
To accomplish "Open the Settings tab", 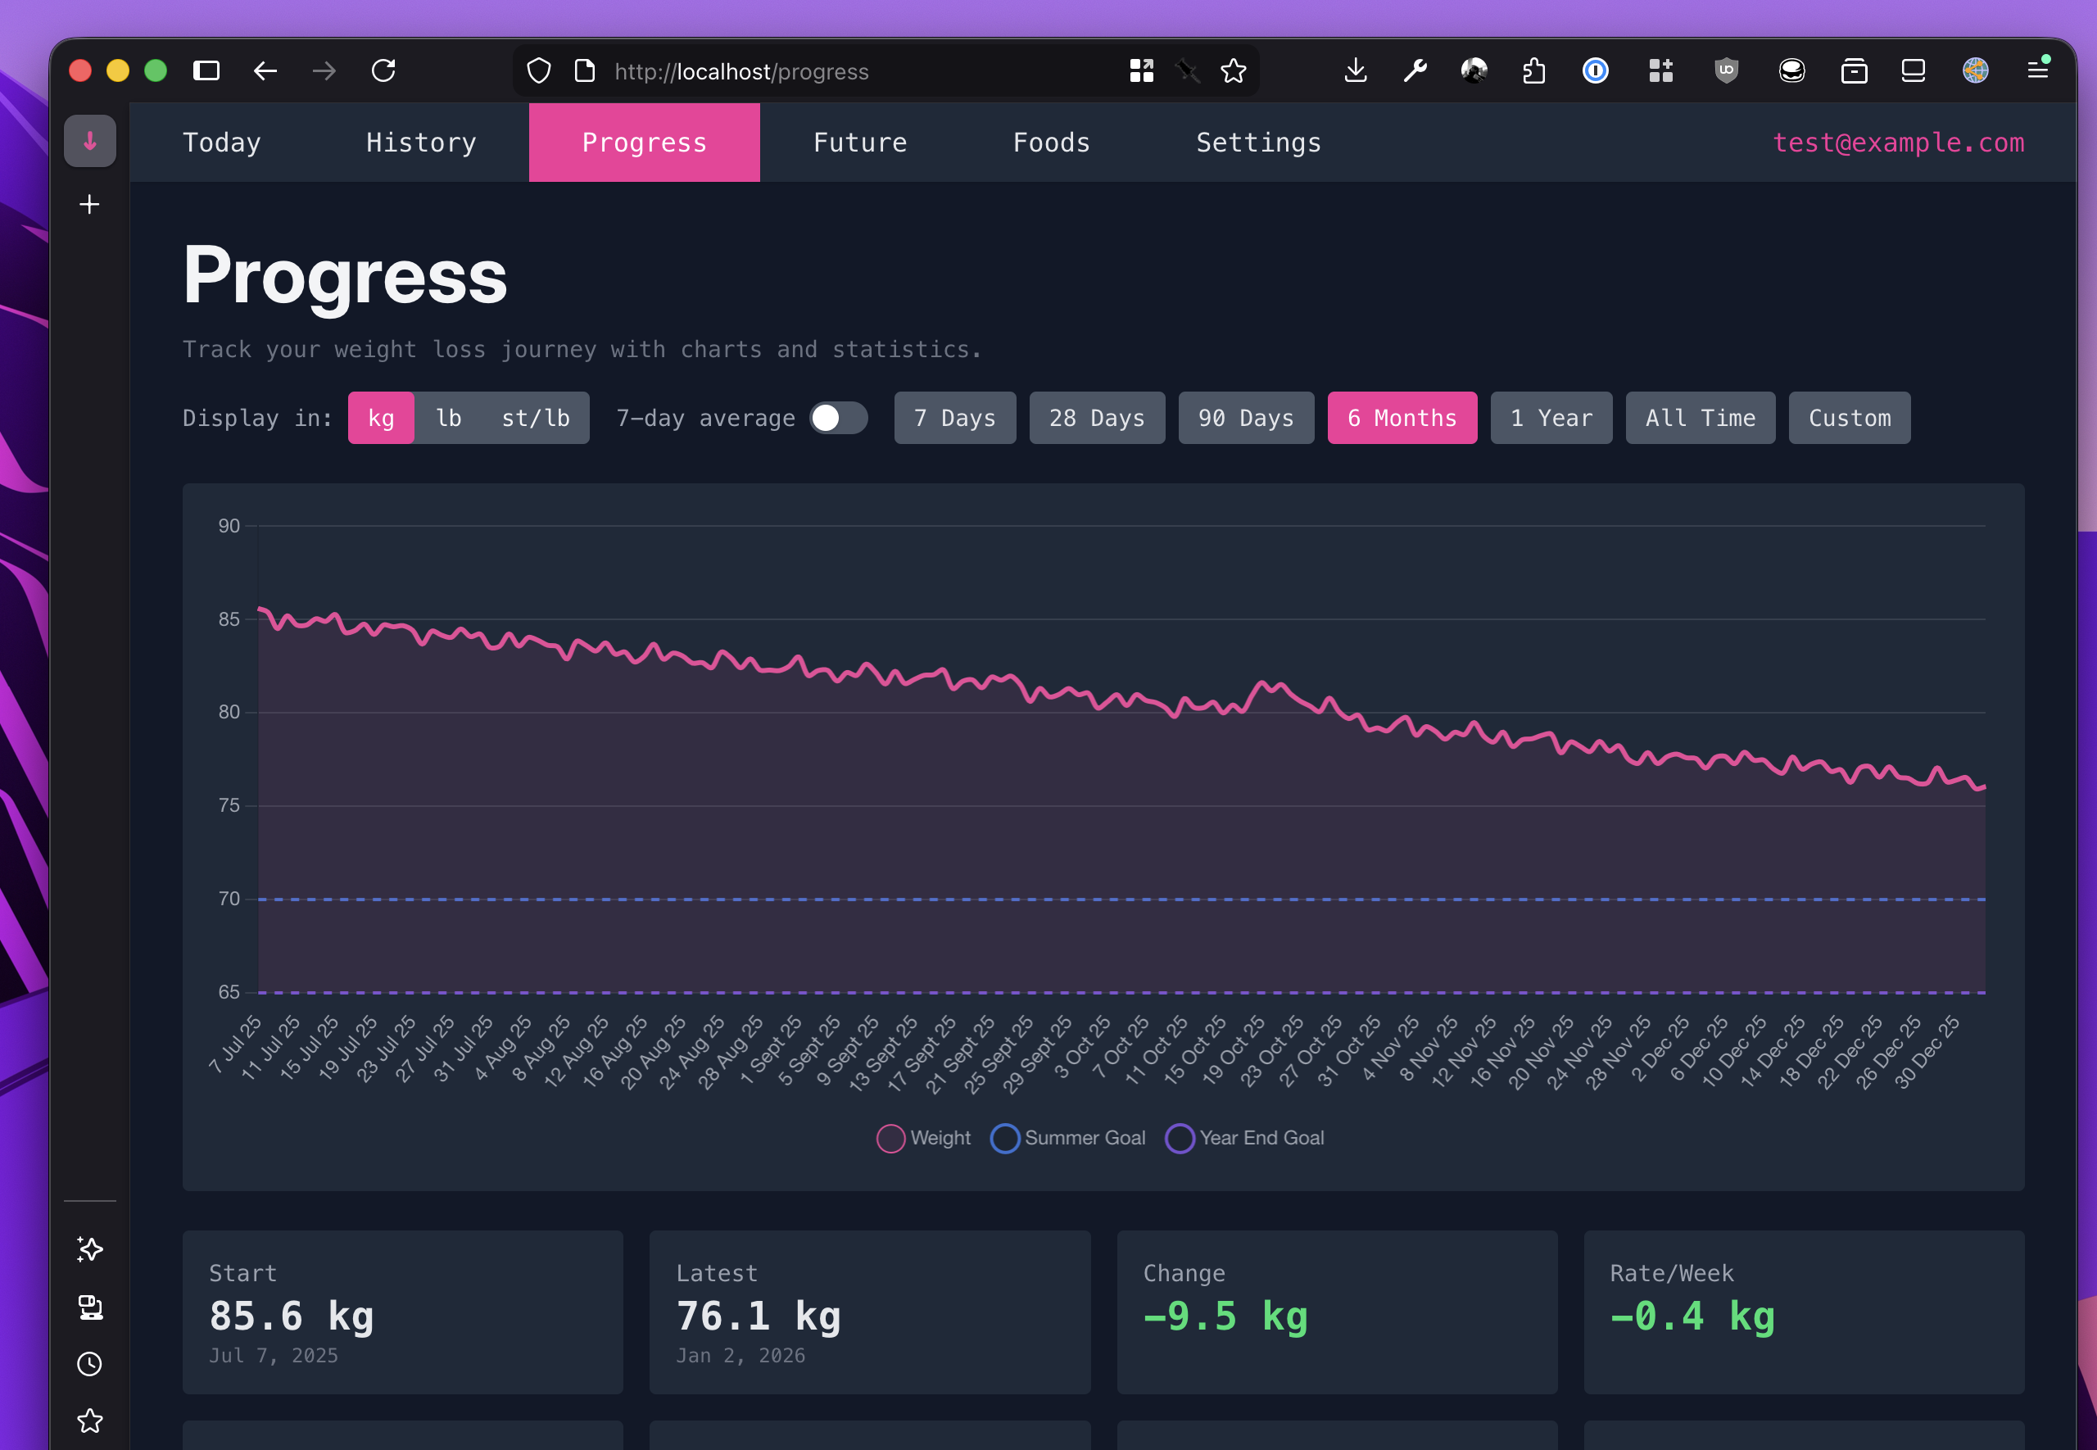I will [1258, 142].
